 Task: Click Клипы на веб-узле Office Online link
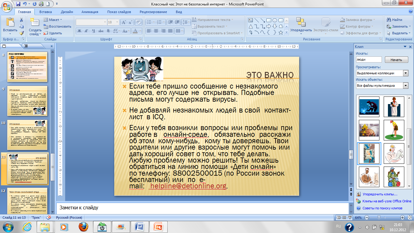pyautogui.click(x=387, y=201)
